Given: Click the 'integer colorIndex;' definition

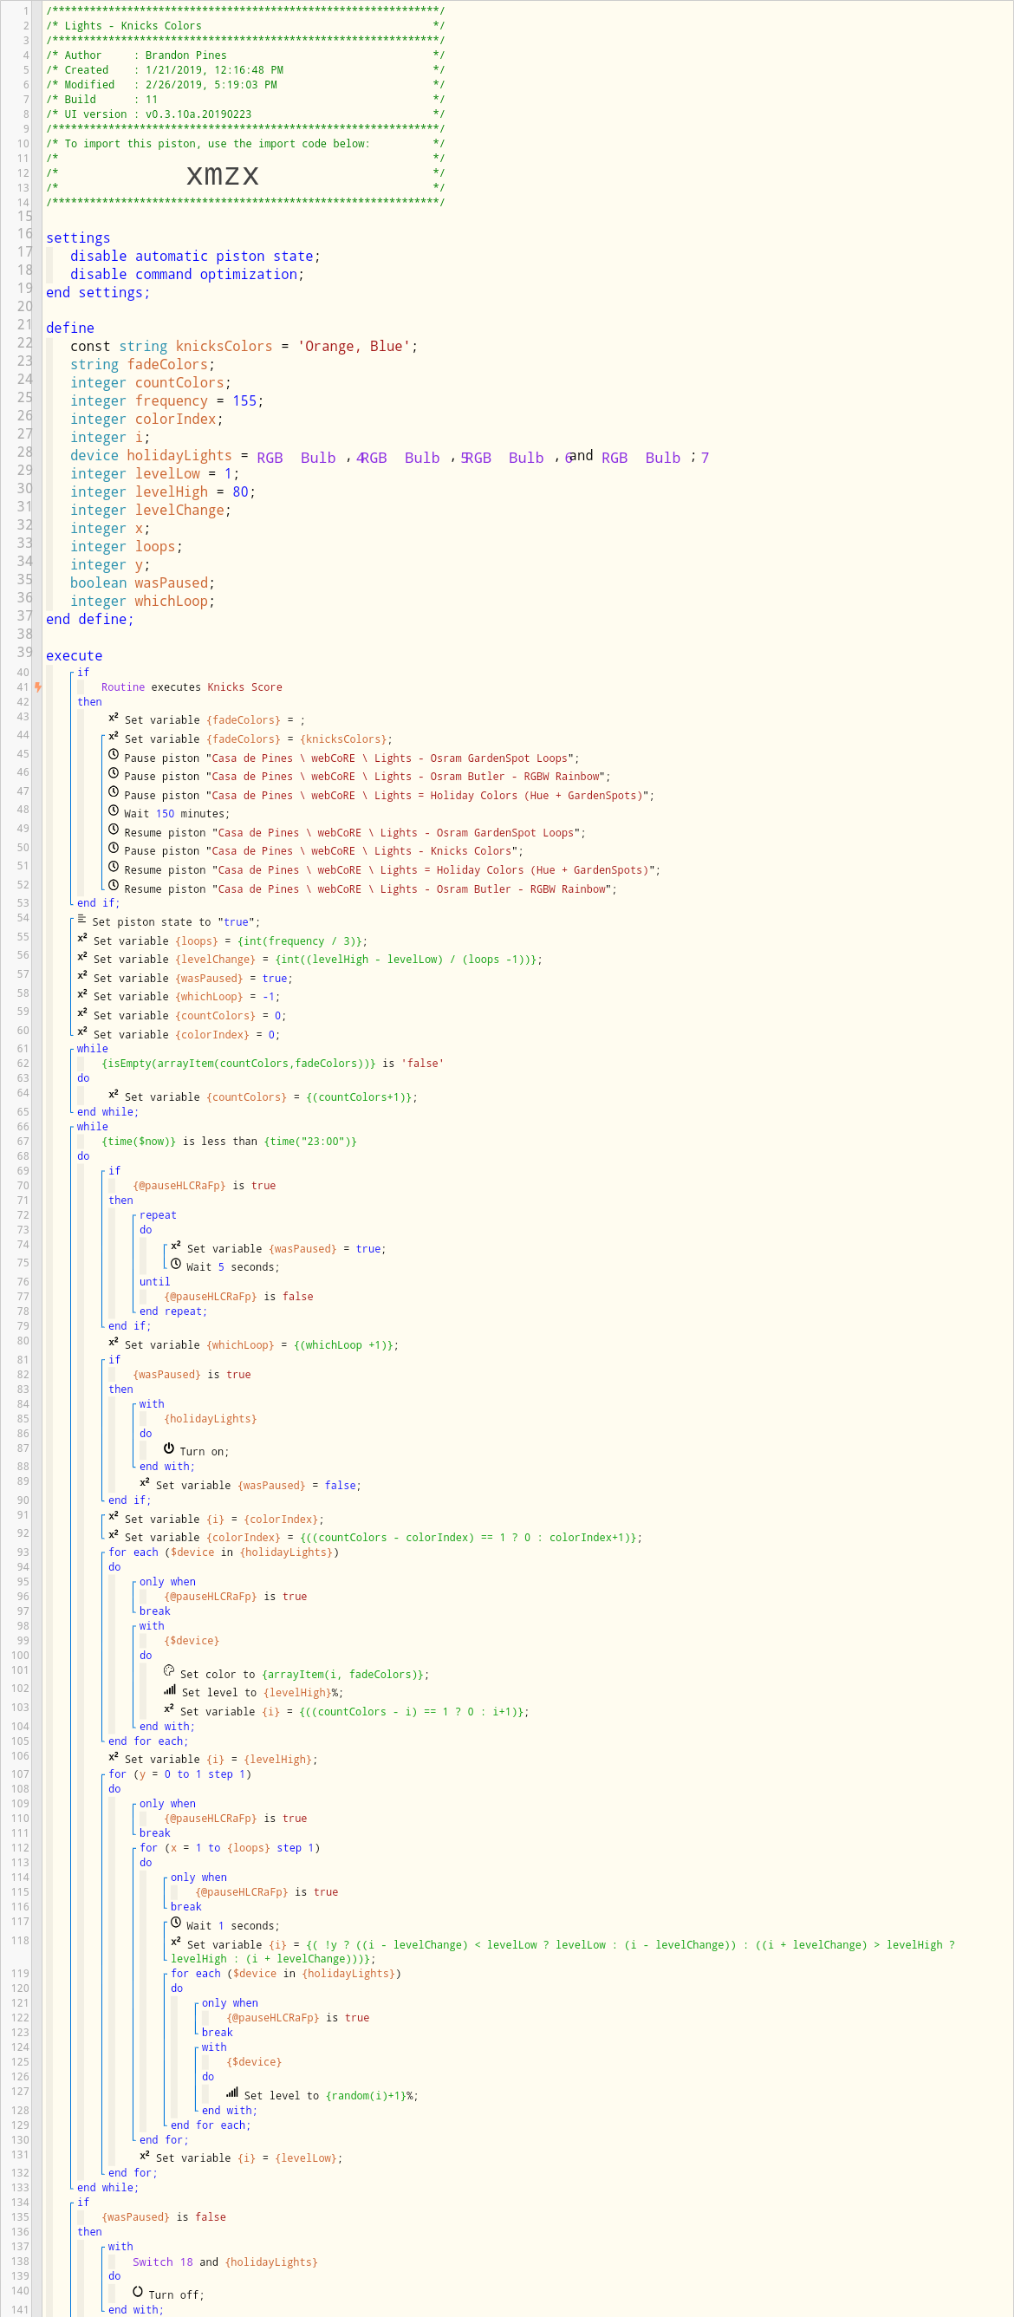Looking at the screenshot, I should pyautogui.click(x=146, y=420).
